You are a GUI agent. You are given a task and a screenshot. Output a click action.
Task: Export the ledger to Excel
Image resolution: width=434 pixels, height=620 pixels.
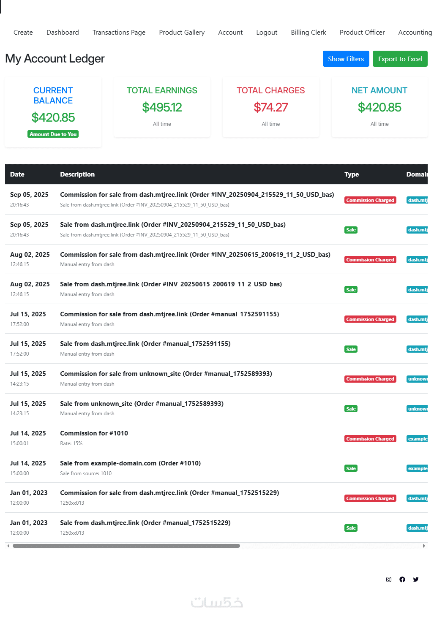point(400,59)
